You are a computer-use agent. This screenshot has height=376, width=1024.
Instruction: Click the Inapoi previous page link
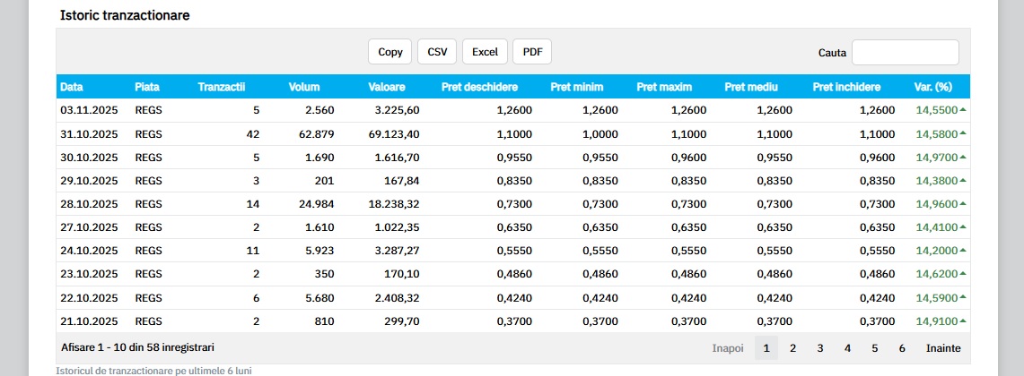(x=728, y=347)
